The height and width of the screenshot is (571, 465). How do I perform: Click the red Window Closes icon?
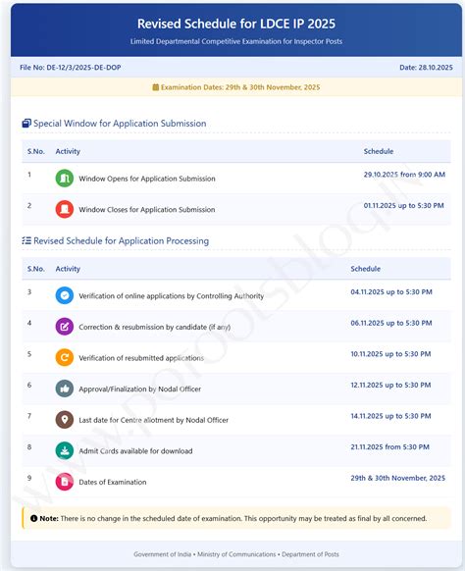coord(65,209)
